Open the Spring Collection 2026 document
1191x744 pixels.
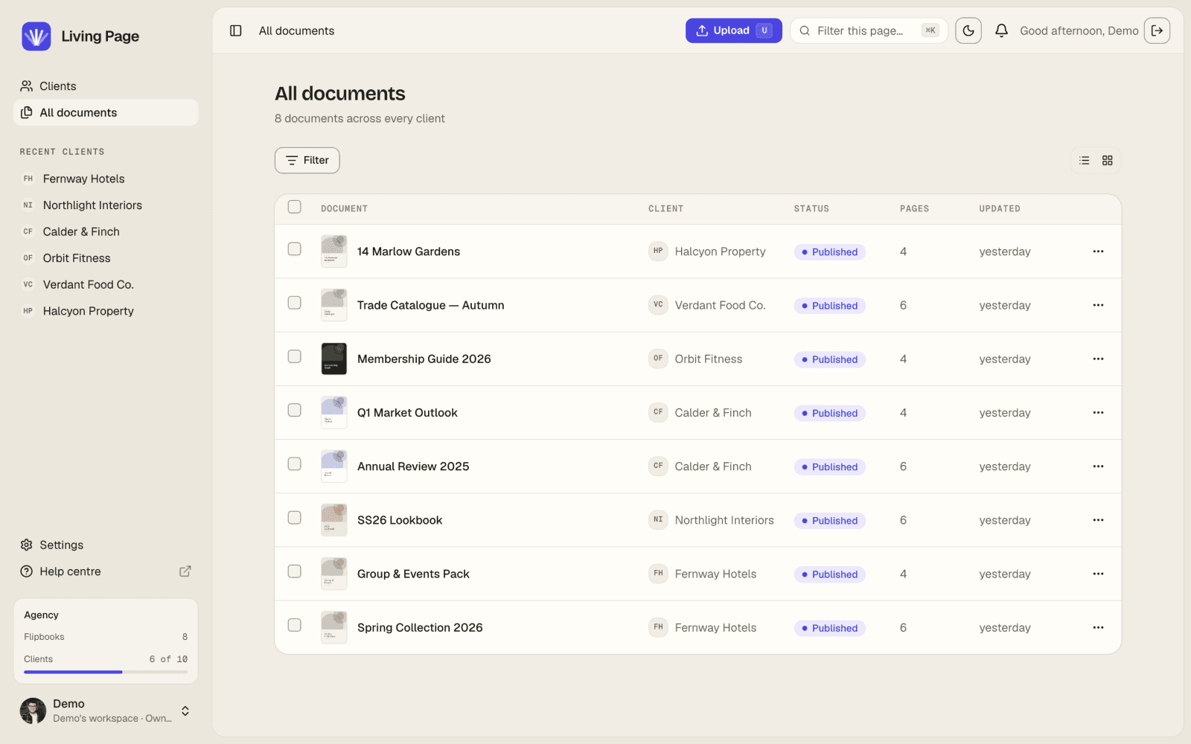click(420, 627)
